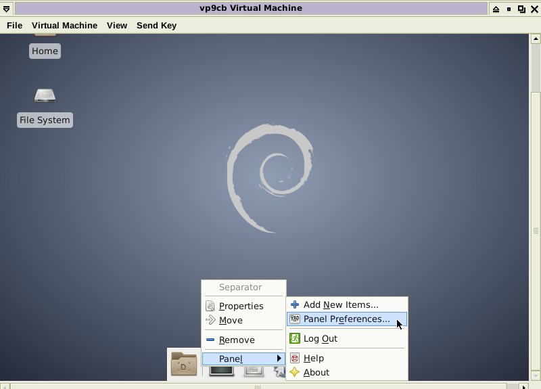
Task: Click the green Log Out icon
Action: 295,339
